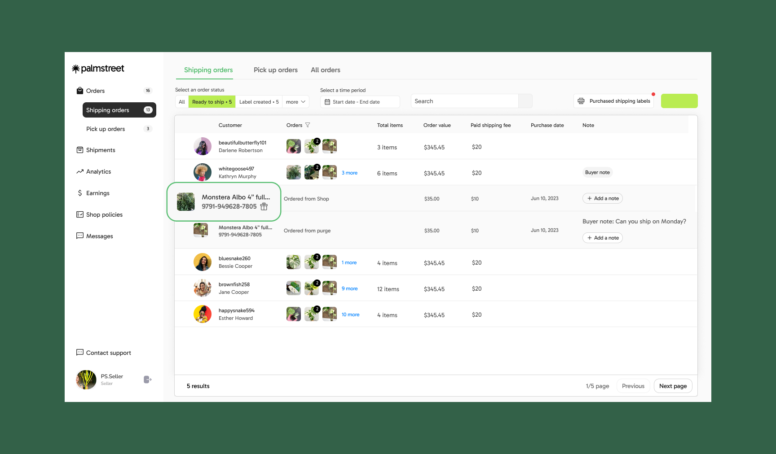
Task: Open Messages in sidebar
Action: click(x=99, y=236)
